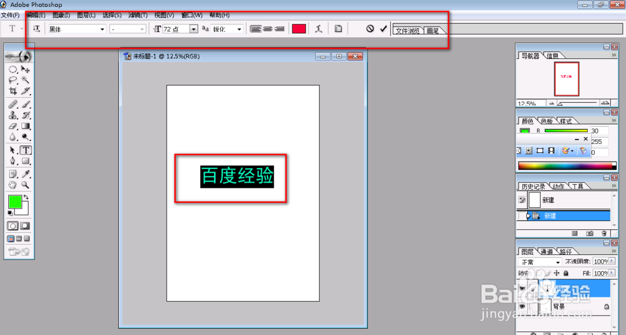The height and width of the screenshot is (335, 626).
Task: Switch to the 路径 tab
Action: click(x=565, y=252)
